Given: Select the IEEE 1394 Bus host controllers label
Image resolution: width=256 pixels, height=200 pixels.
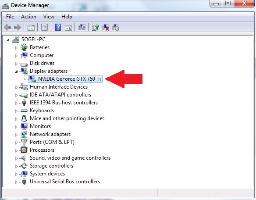Looking at the screenshot, I should tap(64, 103).
